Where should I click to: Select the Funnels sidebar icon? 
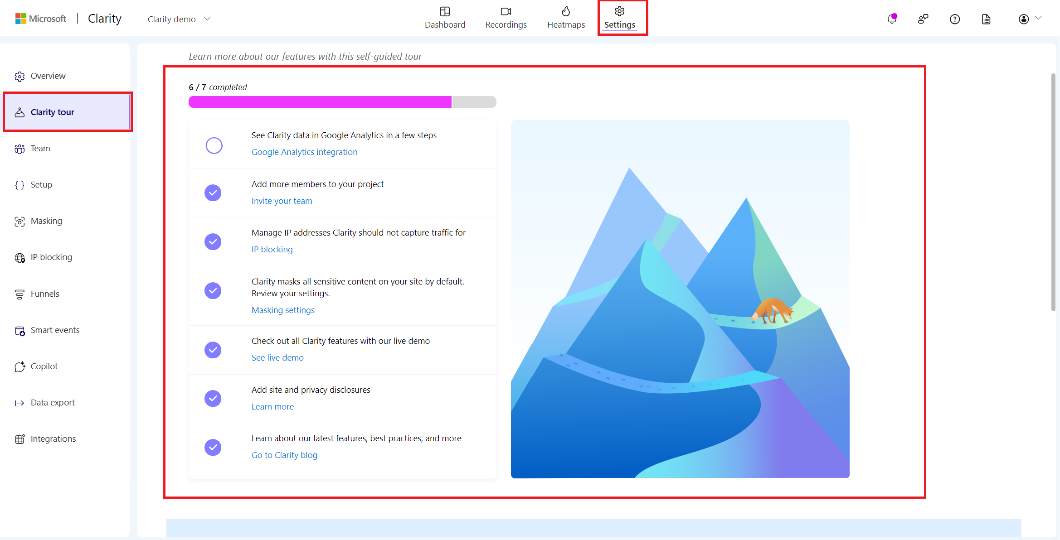19,294
